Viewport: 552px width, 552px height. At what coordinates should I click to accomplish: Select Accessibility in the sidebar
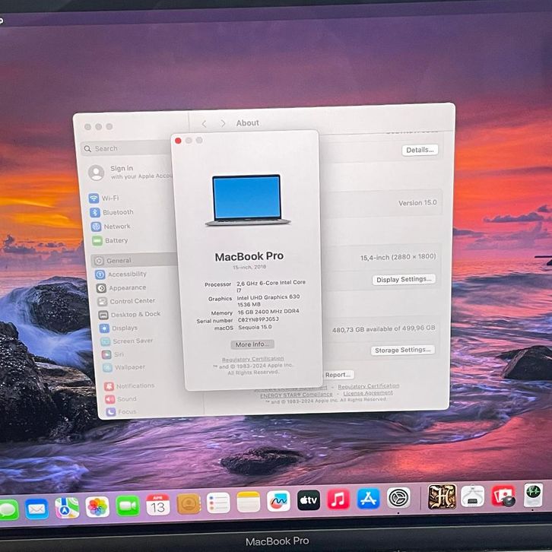tap(126, 274)
